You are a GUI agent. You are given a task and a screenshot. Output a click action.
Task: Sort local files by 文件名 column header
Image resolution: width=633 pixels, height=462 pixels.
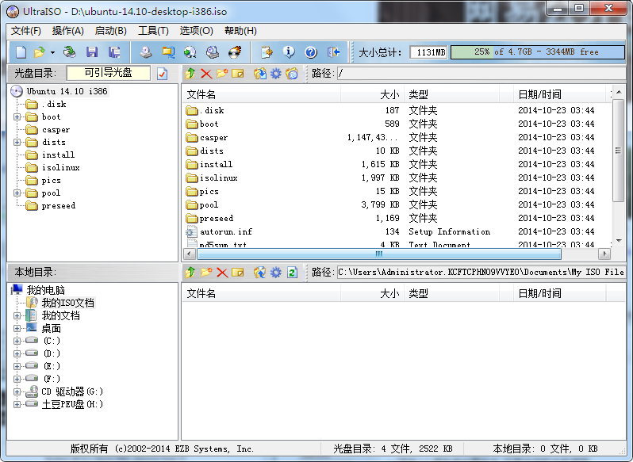pos(261,294)
